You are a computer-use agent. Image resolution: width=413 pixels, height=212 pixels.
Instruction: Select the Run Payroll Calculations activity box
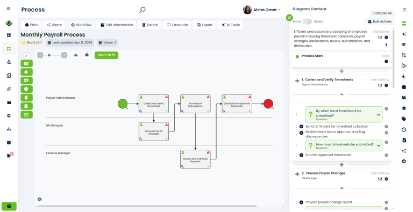[x=195, y=104]
